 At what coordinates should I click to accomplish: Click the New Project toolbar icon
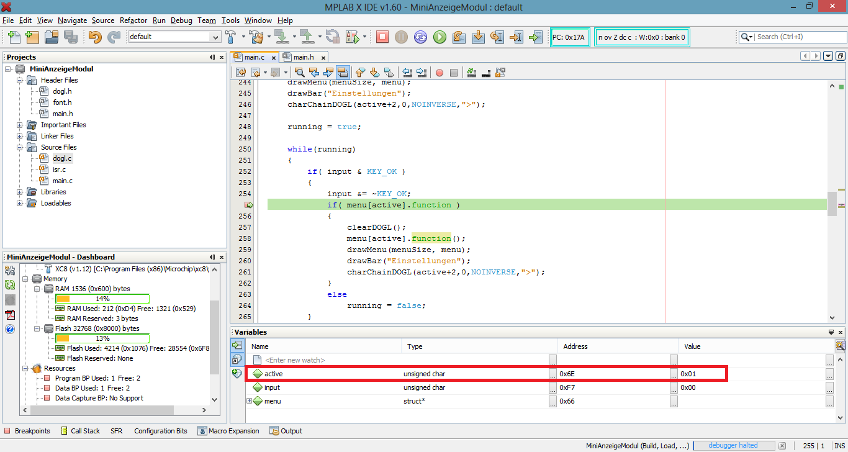click(32, 37)
